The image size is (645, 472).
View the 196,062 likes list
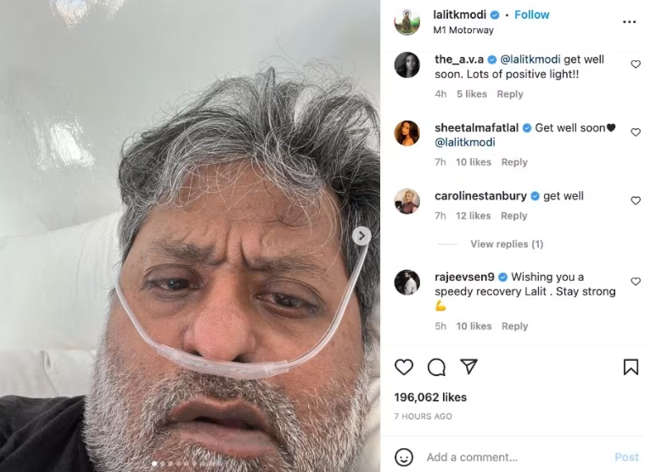point(430,397)
